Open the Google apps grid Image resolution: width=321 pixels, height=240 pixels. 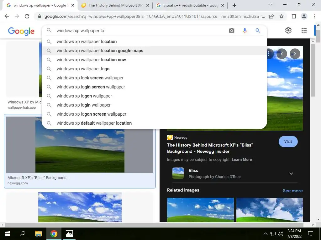pyautogui.click(x=304, y=30)
